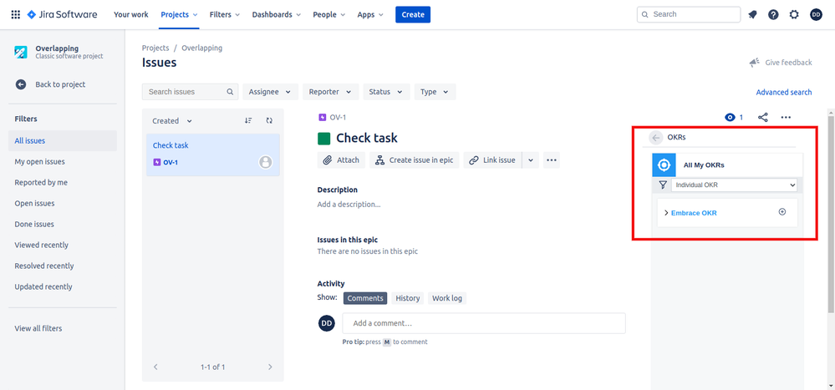Viewport: 835px width, 390px height.
Task: Open the Reporter filter dropdown
Action: 331,92
